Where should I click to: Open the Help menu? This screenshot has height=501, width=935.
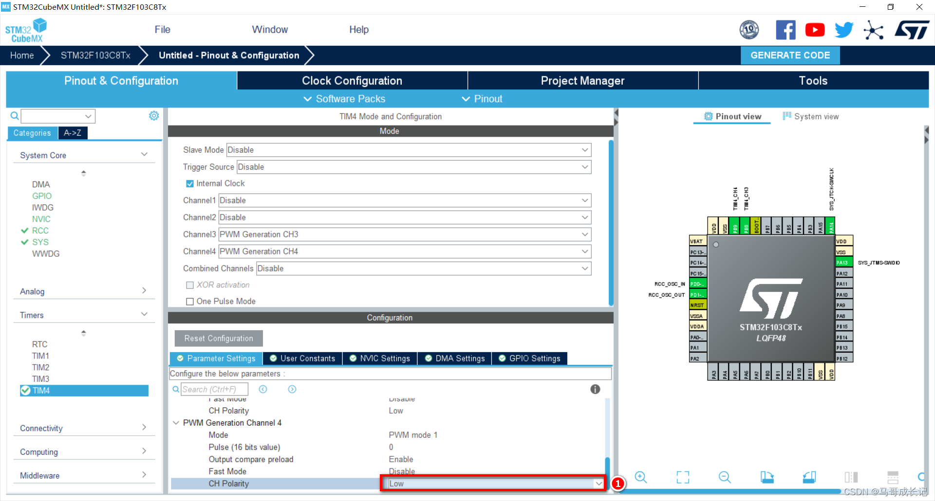click(x=359, y=30)
